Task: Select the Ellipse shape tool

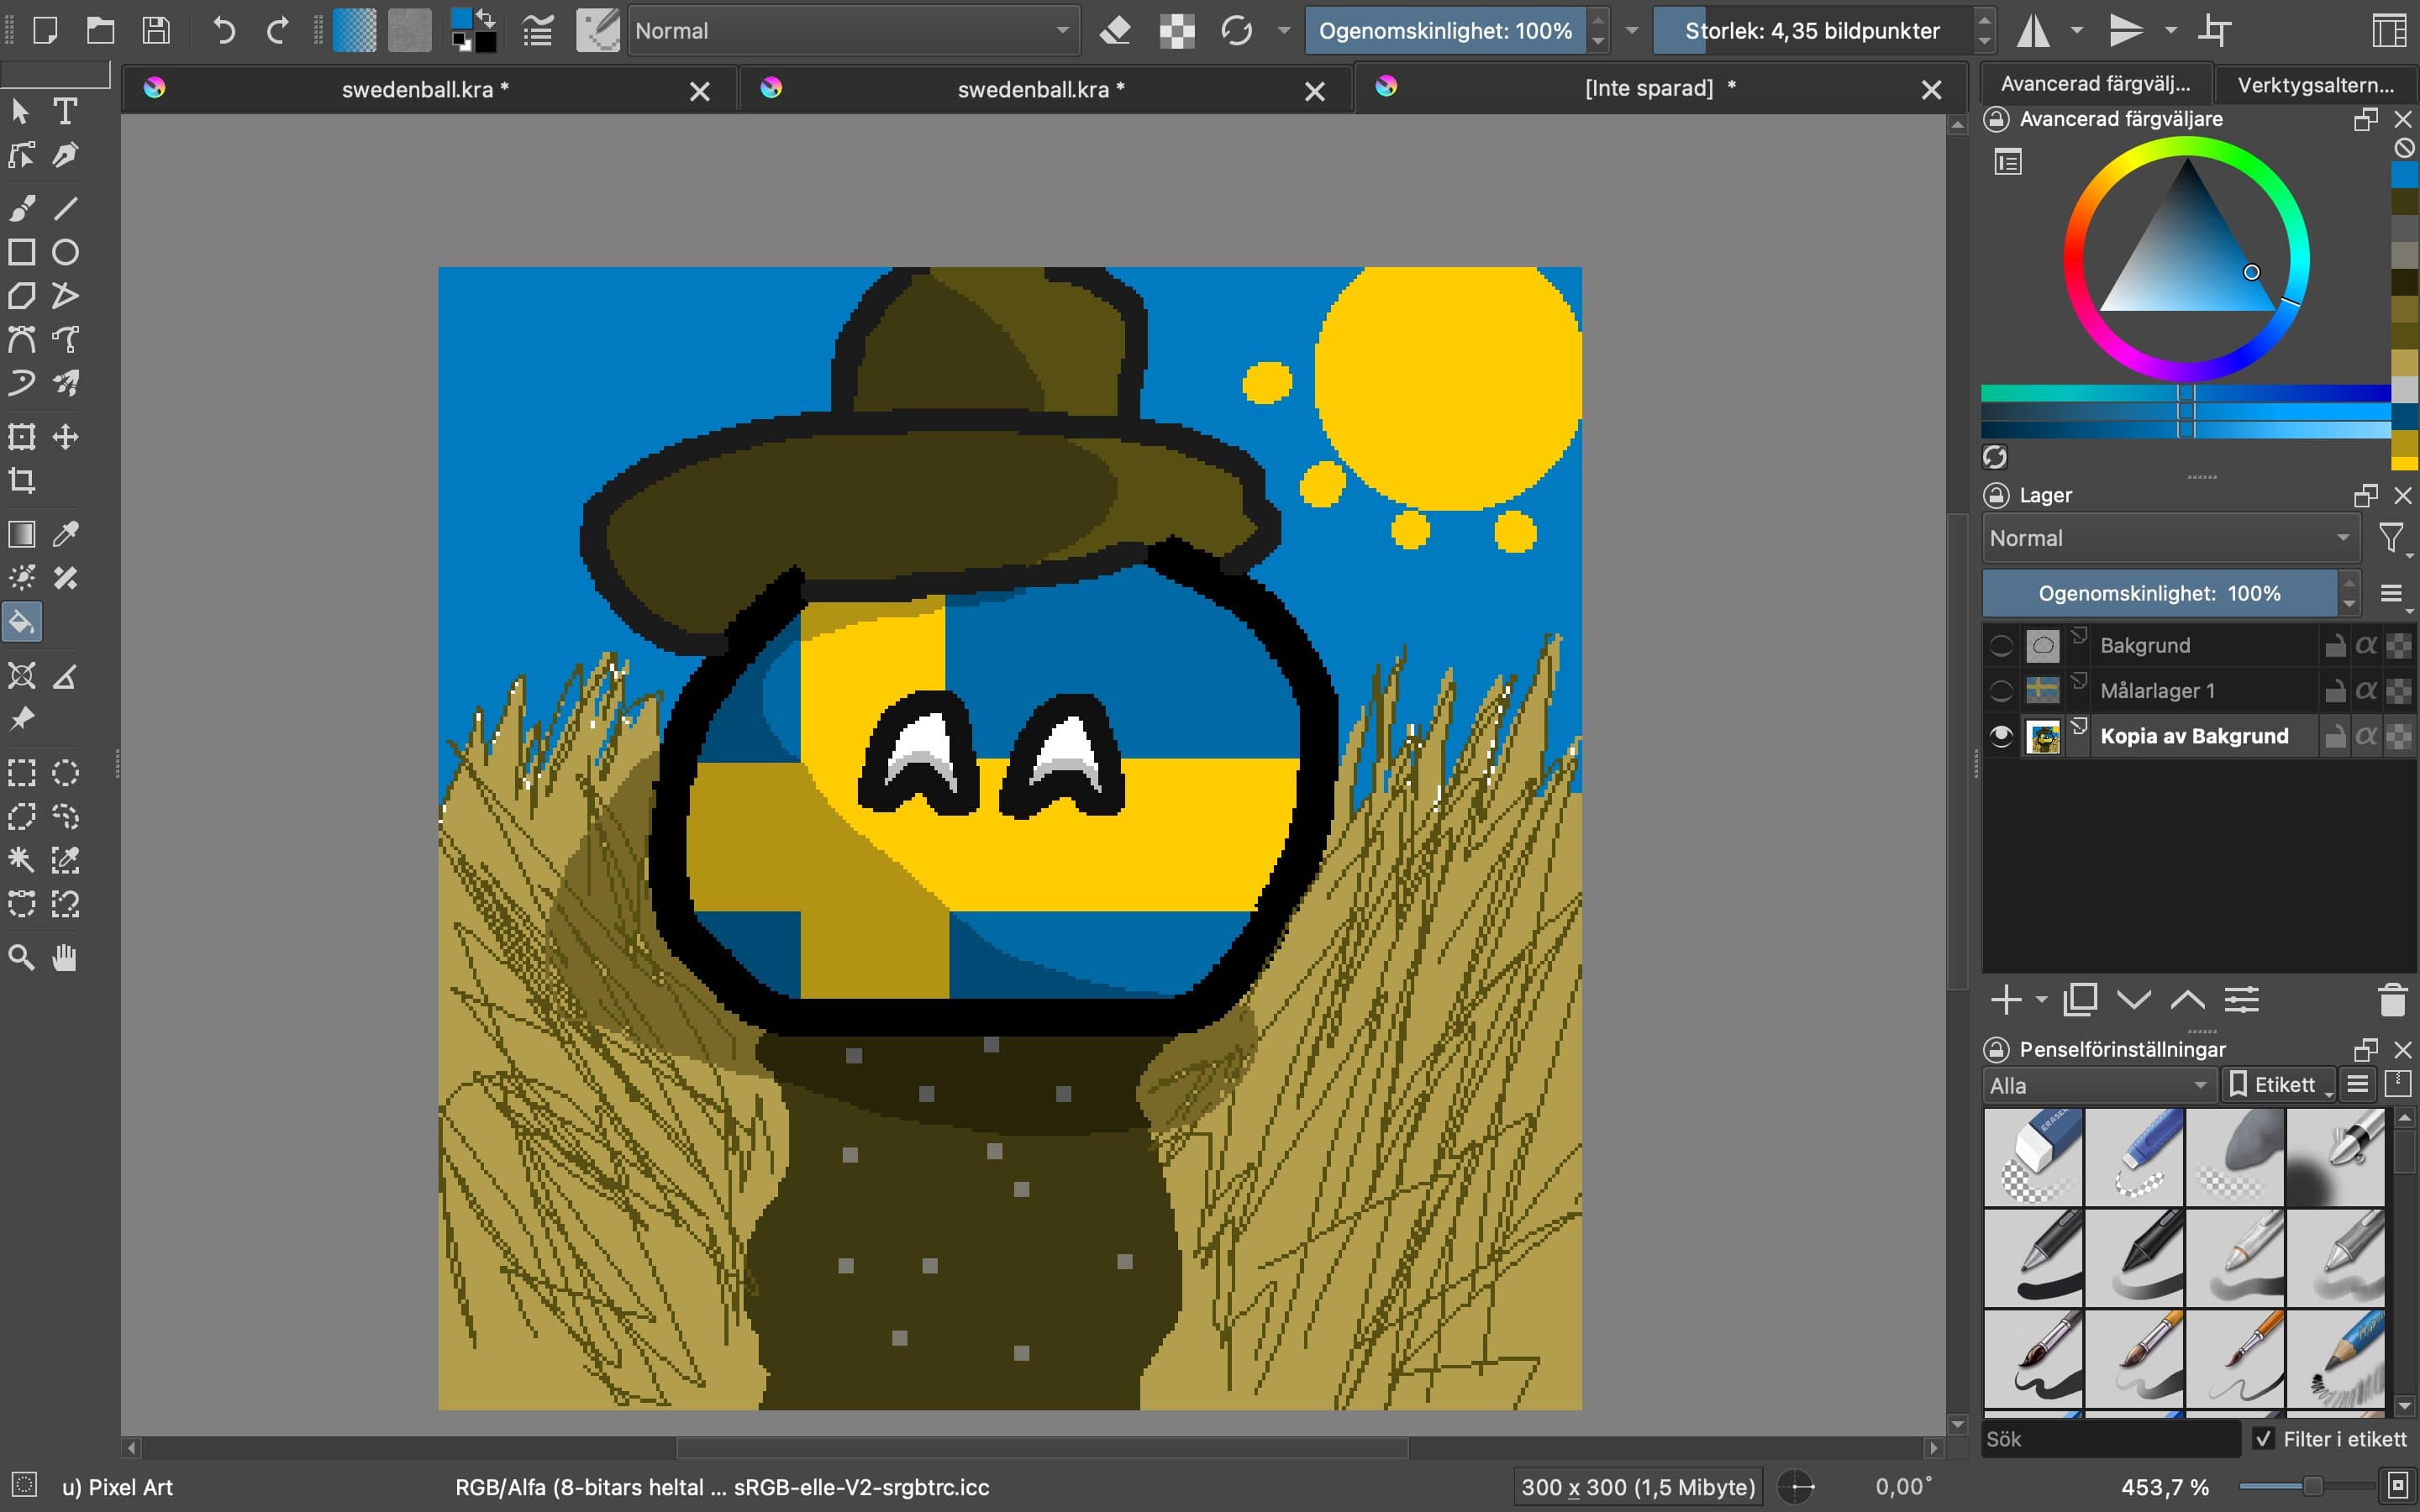Action: pos(65,252)
